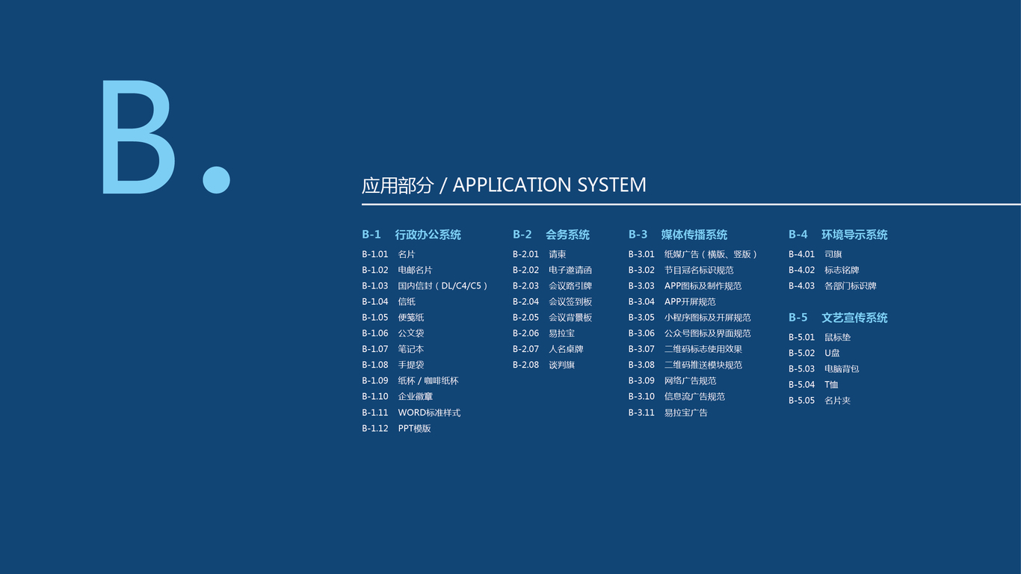This screenshot has height=574, width=1021.
Task: Click entry 'B-5.02 U盘'
Action: (815, 353)
